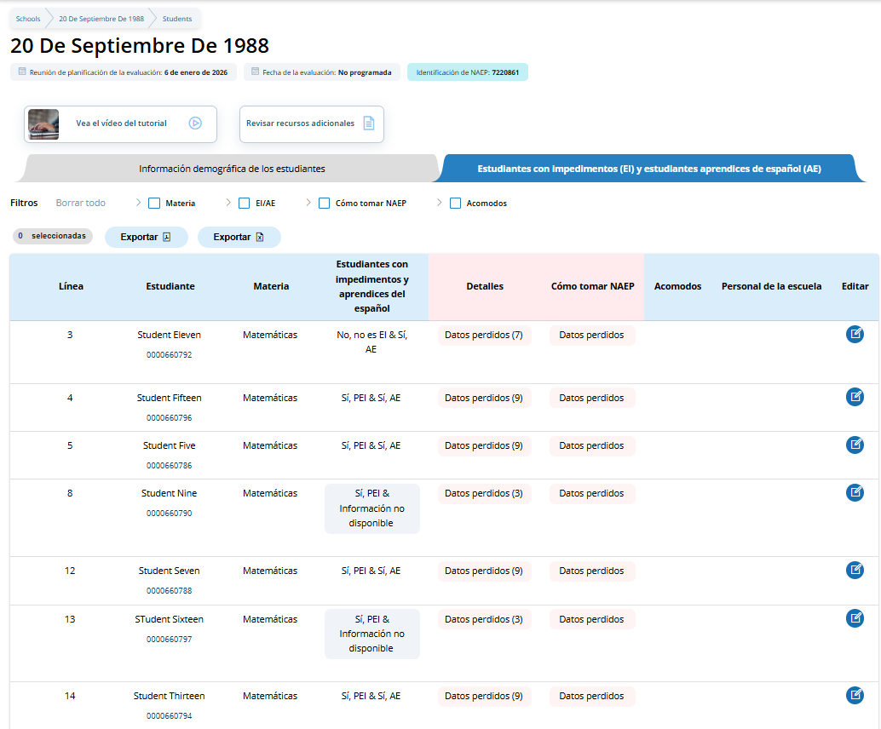The width and height of the screenshot is (881, 729).
Task: Click the additional resources document icon
Action: pyautogui.click(x=369, y=123)
